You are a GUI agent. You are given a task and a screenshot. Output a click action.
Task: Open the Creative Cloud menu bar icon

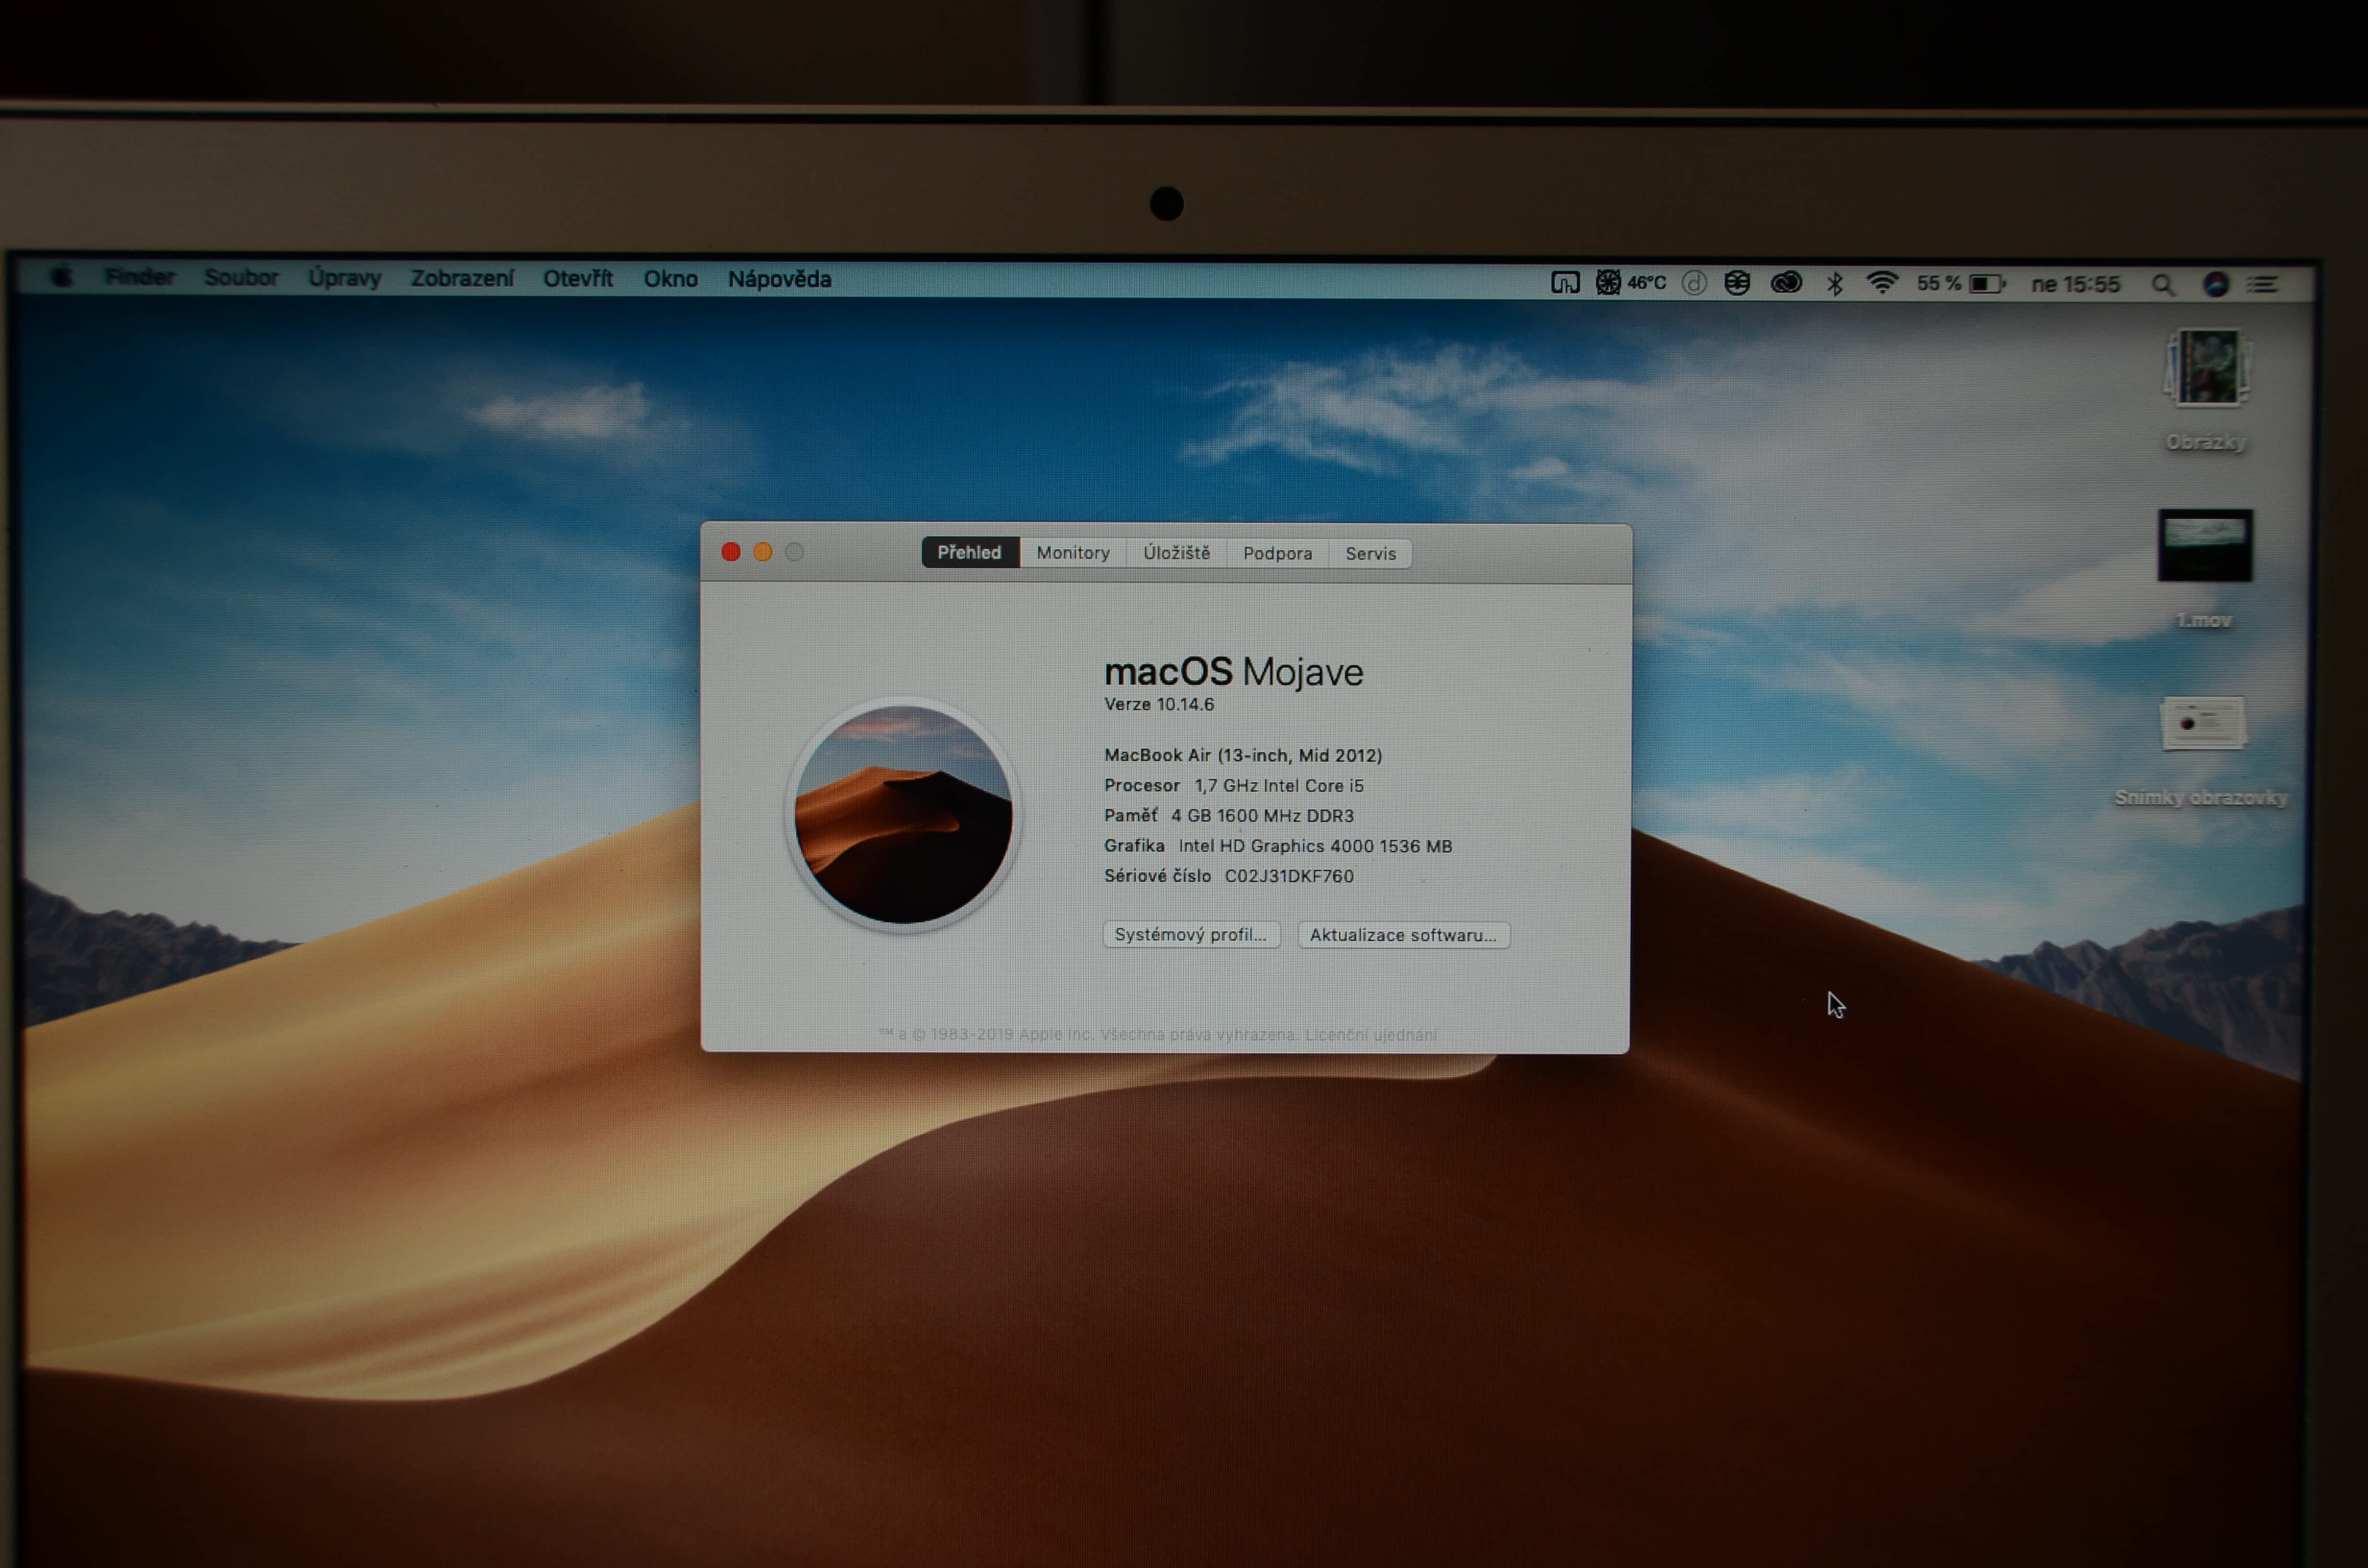click(x=1786, y=283)
